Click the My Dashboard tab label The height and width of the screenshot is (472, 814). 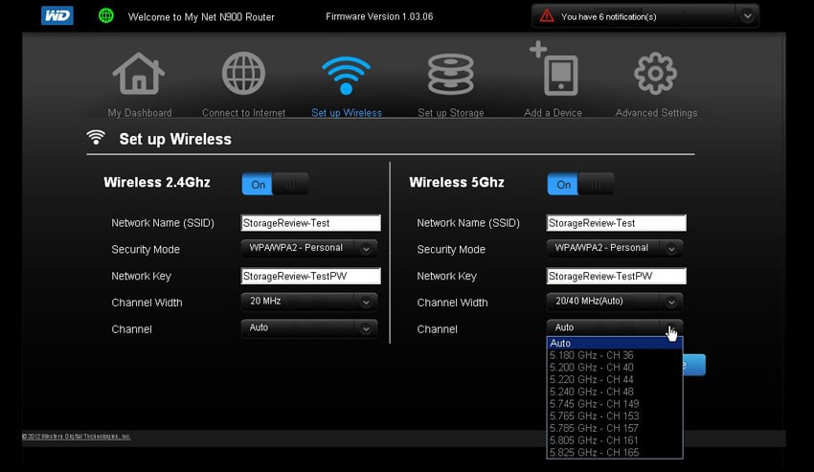[140, 113]
